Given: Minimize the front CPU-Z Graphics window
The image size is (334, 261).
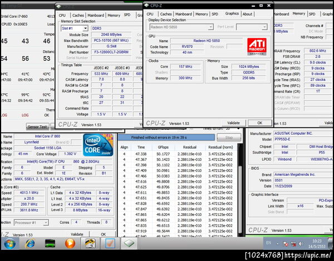Looking at the screenshot, I should pos(253,6).
